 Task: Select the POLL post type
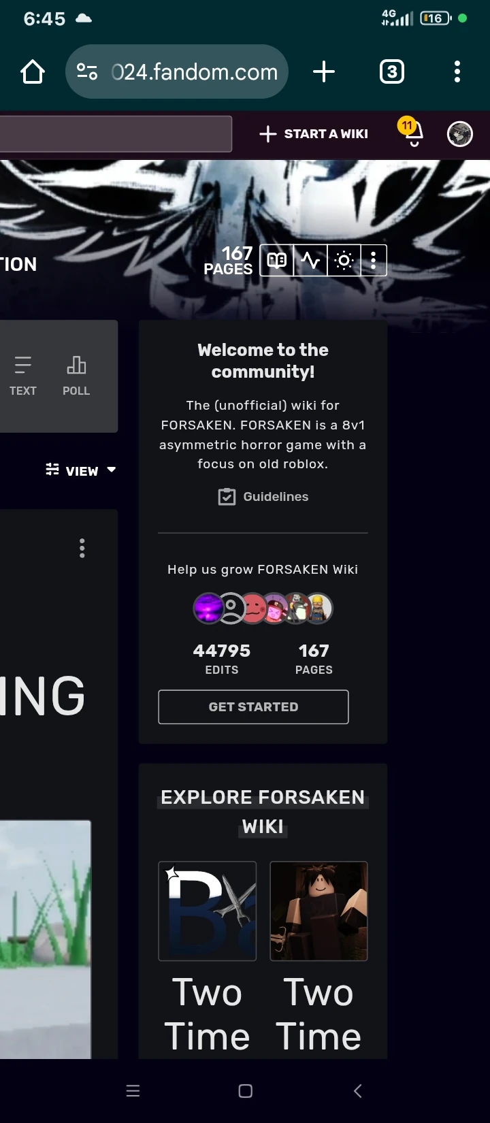(76, 376)
